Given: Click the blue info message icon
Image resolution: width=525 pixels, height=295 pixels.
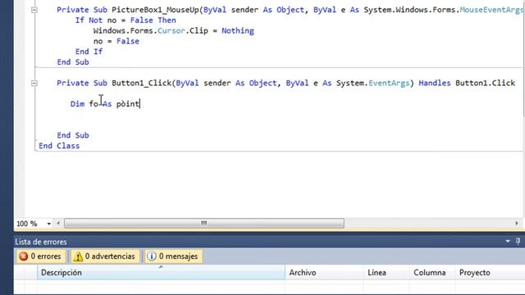Looking at the screenshot, I should (152, 256).
